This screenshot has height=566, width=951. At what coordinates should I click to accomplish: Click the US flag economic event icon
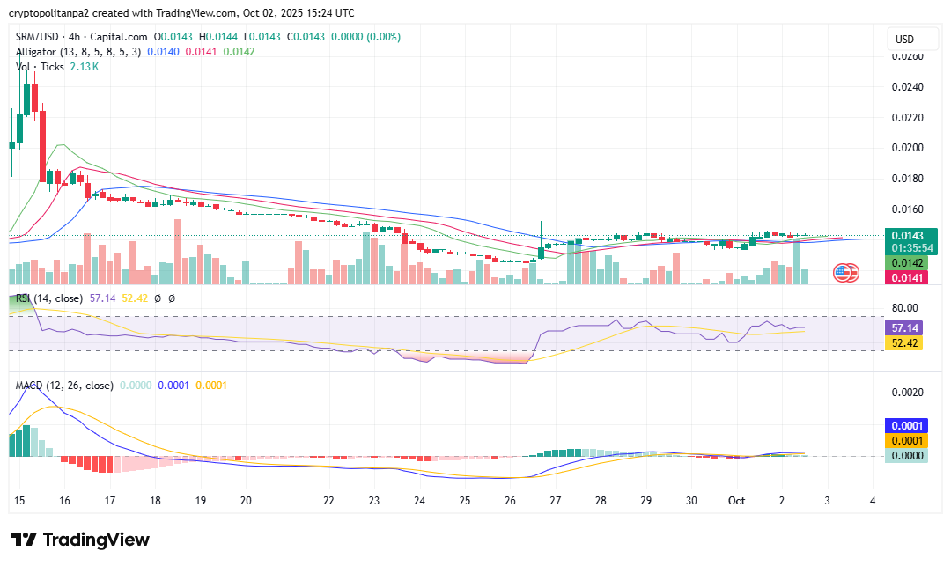(845, 273)
